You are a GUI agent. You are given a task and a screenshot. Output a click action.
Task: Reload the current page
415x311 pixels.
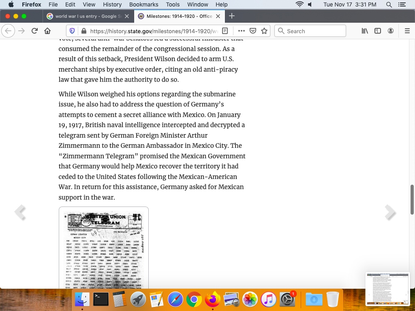34,31
